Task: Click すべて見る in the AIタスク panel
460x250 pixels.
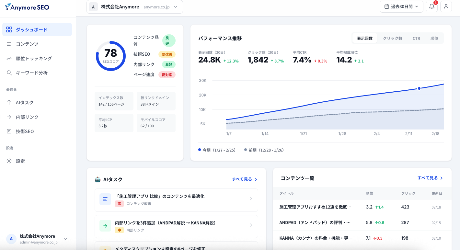Action: [x=242, y=179]
